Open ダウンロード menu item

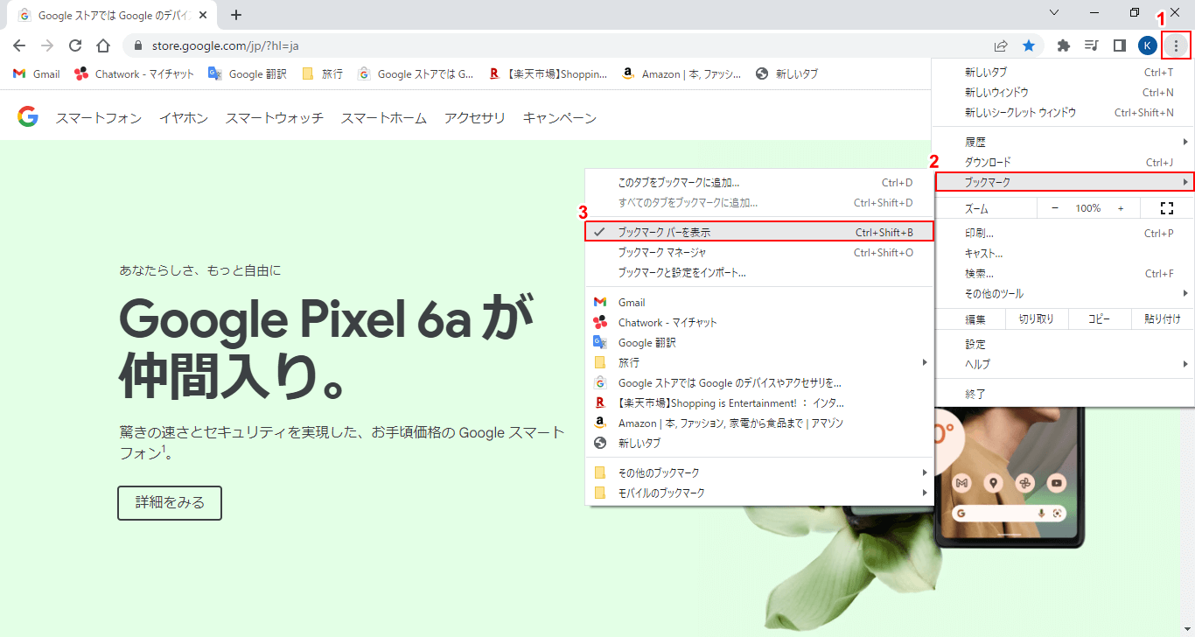[x=1064, y=162]
